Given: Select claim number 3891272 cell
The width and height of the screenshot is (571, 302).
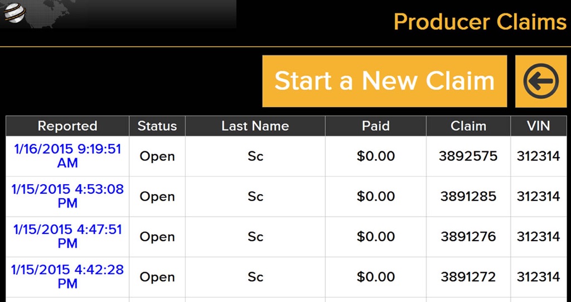Looking at the screenshot, I should [x=468, y=277].
